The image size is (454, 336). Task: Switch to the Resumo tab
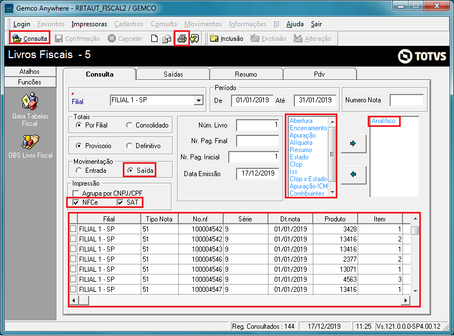(246, 74)
